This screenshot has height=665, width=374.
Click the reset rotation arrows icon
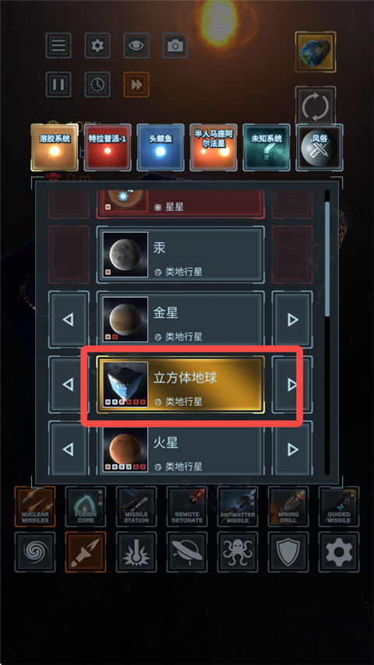click(x=316, y=107)
